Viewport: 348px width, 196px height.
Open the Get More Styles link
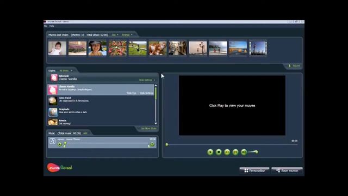(x=148, y=128)
